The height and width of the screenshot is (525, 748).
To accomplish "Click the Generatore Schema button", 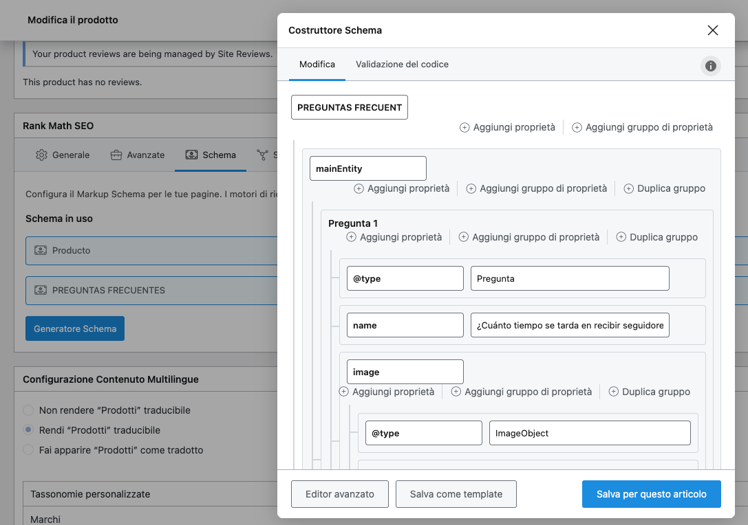I will 75,328.
